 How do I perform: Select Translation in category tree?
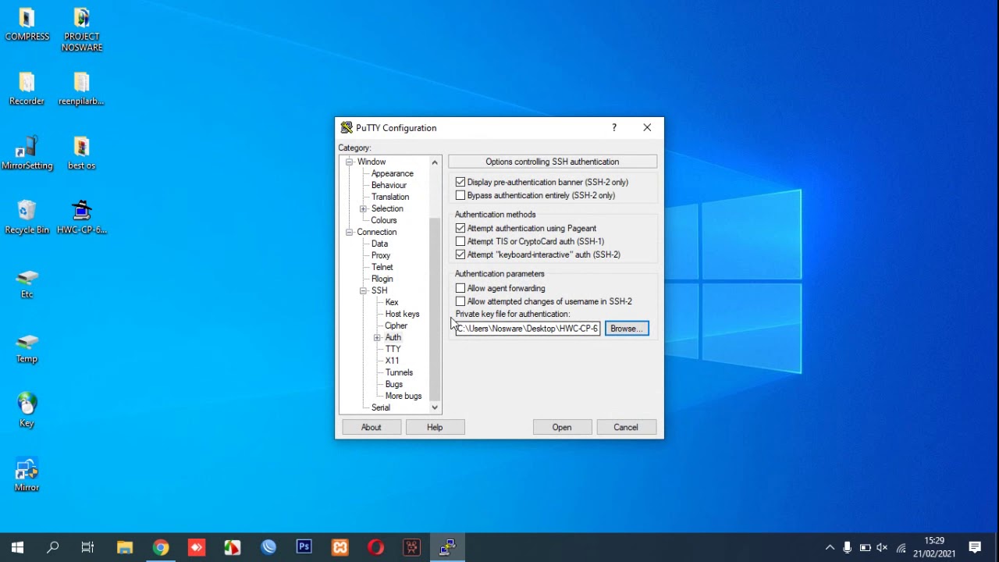click(x=390, y=197)
